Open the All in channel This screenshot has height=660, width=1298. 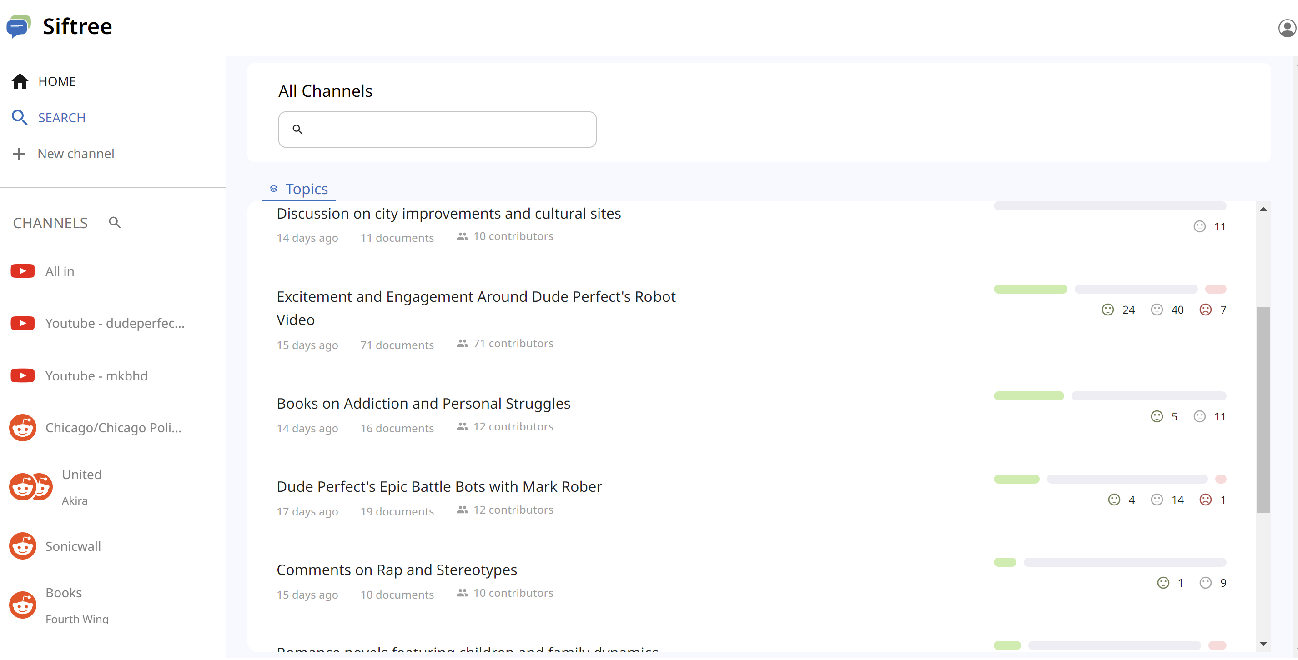pos(60,272)
